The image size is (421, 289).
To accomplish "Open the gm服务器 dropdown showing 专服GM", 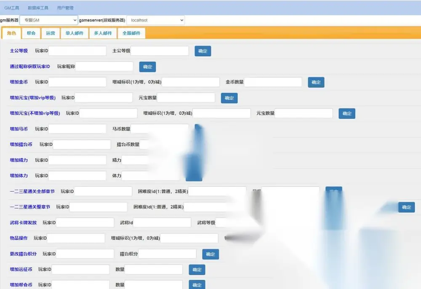I will pos(48,20).
